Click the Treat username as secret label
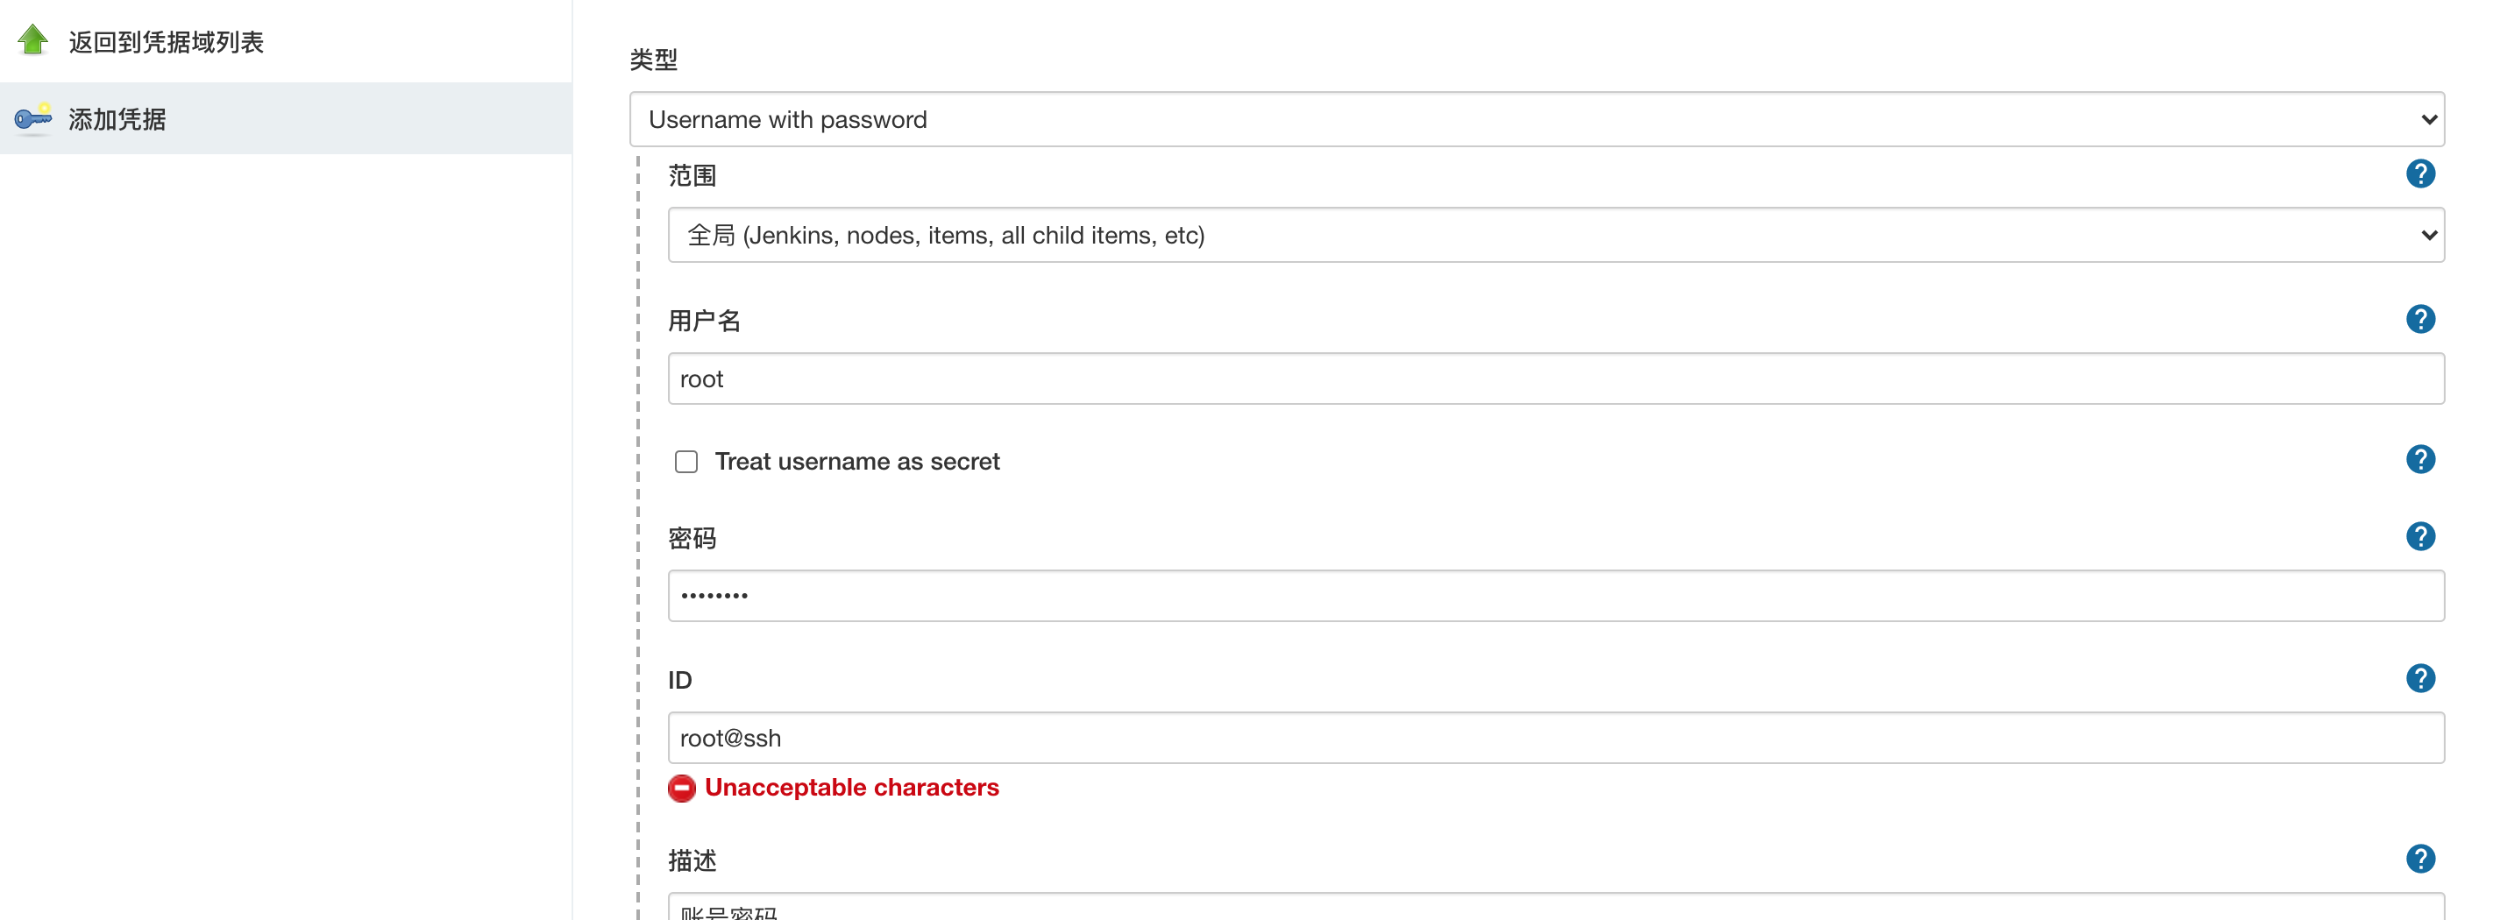 pyautogui.click(x=857, y=462)
